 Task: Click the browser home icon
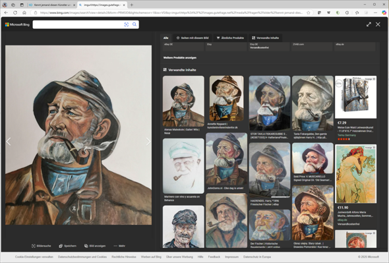coord(24,13)
